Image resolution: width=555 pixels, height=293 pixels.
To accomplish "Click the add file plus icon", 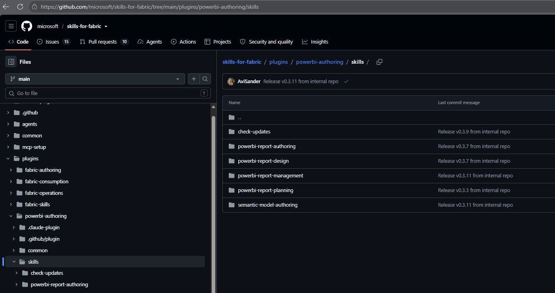I will [x=194, y=79].
